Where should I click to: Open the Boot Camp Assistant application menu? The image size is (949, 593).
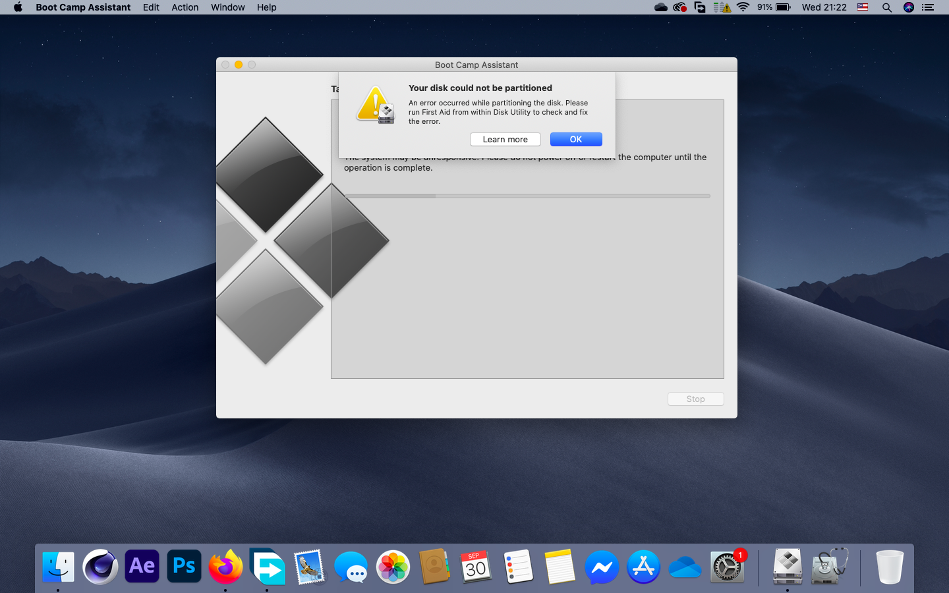pos(83,7)
